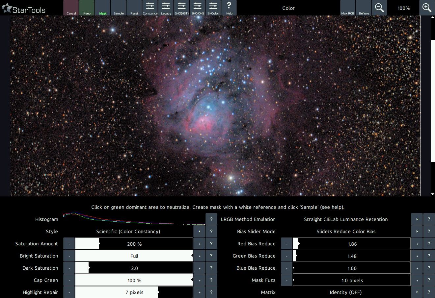Click the Saturation Amount slider bar
This screenshot has width=435, height=298.
point(134,244)
